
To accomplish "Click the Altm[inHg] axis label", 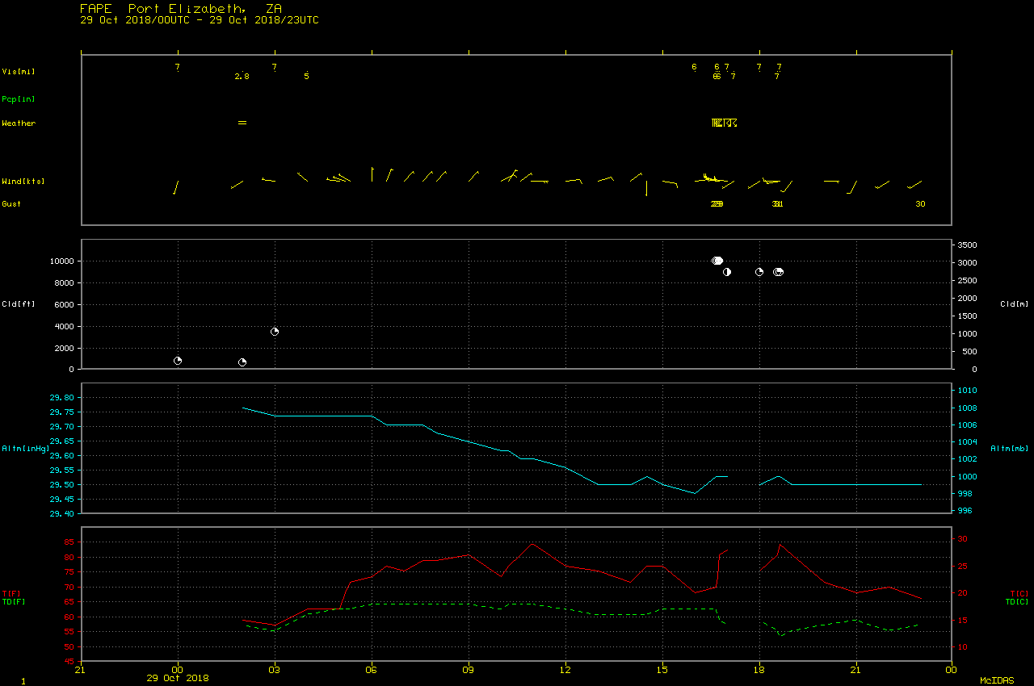I will click(25, 448).
